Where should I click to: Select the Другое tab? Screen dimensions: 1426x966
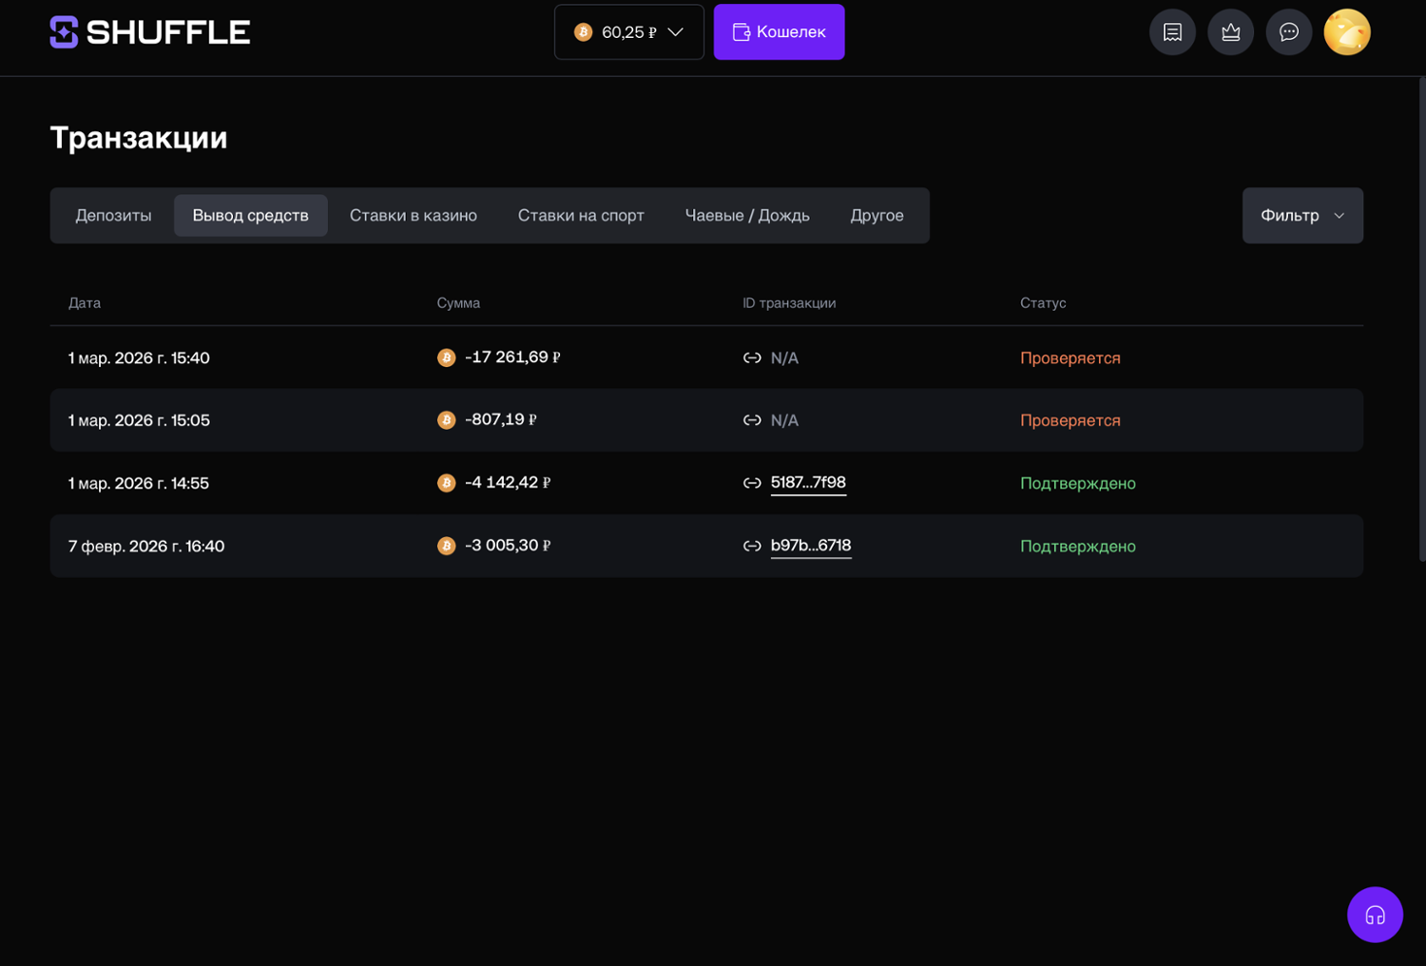[877, 216]
